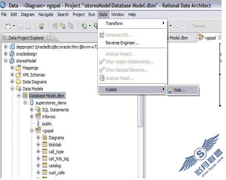Click the Tahoma font box

point(206,26)
